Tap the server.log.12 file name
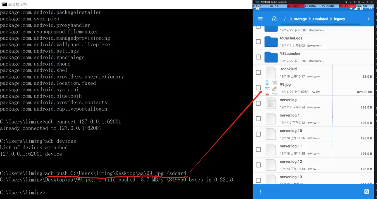 (291, 162)
